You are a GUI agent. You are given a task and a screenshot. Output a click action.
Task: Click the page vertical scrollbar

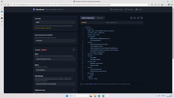pyautogui.click(x=173, y=33)
